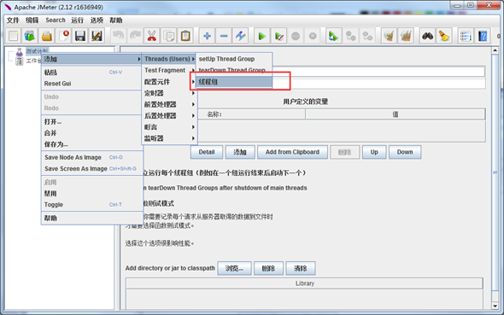This screenshot has height=315, width=504.
Task: Click the Search binoculars icon
Action: click(427, 36)
